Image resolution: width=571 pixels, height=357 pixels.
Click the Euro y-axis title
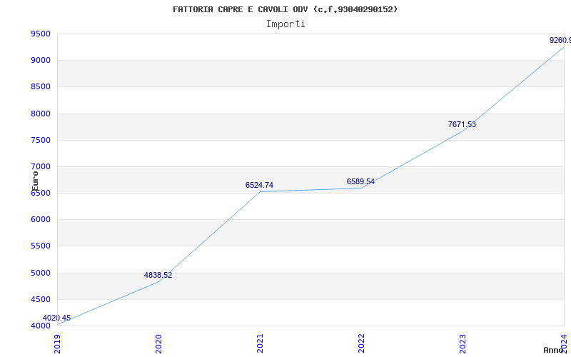(35, 181)
